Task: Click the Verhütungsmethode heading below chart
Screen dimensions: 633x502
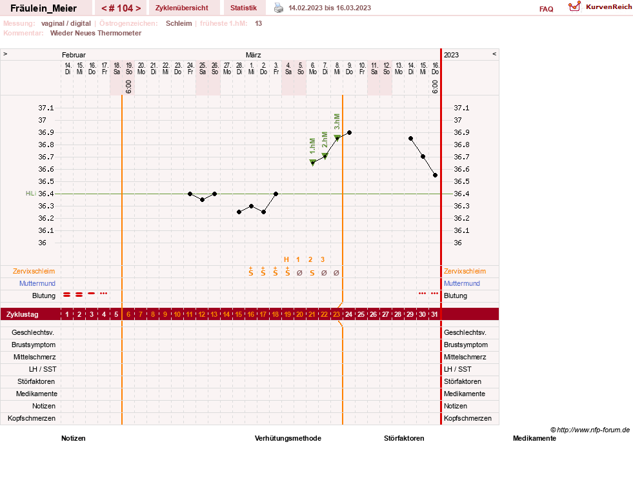Action: (x=288, y=438)
